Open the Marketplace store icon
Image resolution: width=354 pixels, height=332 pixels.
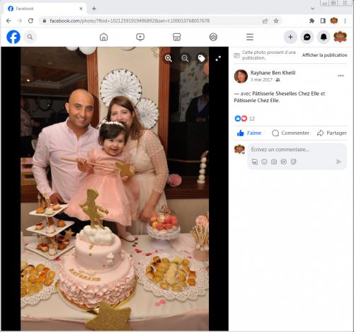click(177, 37)
